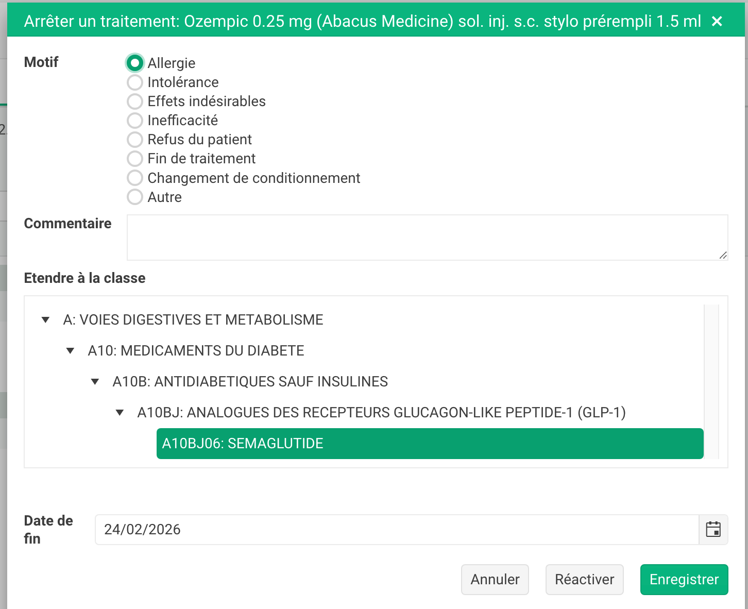748x609 pixels.
Task: Click into the Commentaire text area
Action: [427, 238]
